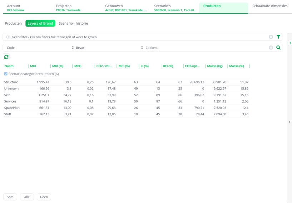This screenshot has height=203, width=292.
Task: Sort by LI (%) column header
Action: click(x=144, y=66)
